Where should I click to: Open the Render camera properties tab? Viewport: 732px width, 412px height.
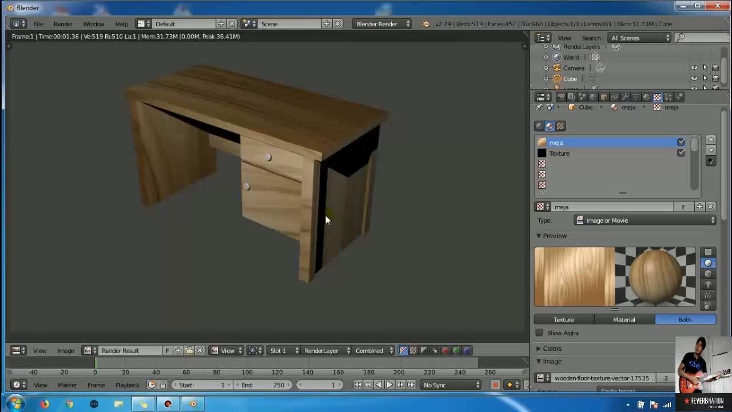[x=560, y=97]
